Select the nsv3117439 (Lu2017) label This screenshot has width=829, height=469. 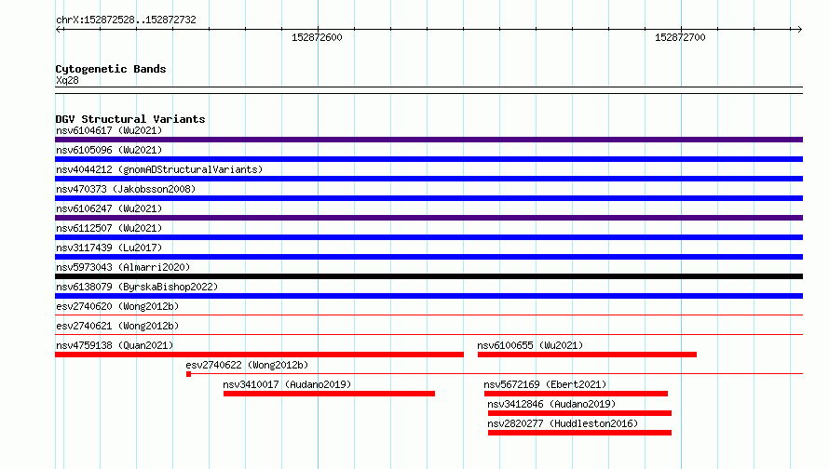click(109, 248)
